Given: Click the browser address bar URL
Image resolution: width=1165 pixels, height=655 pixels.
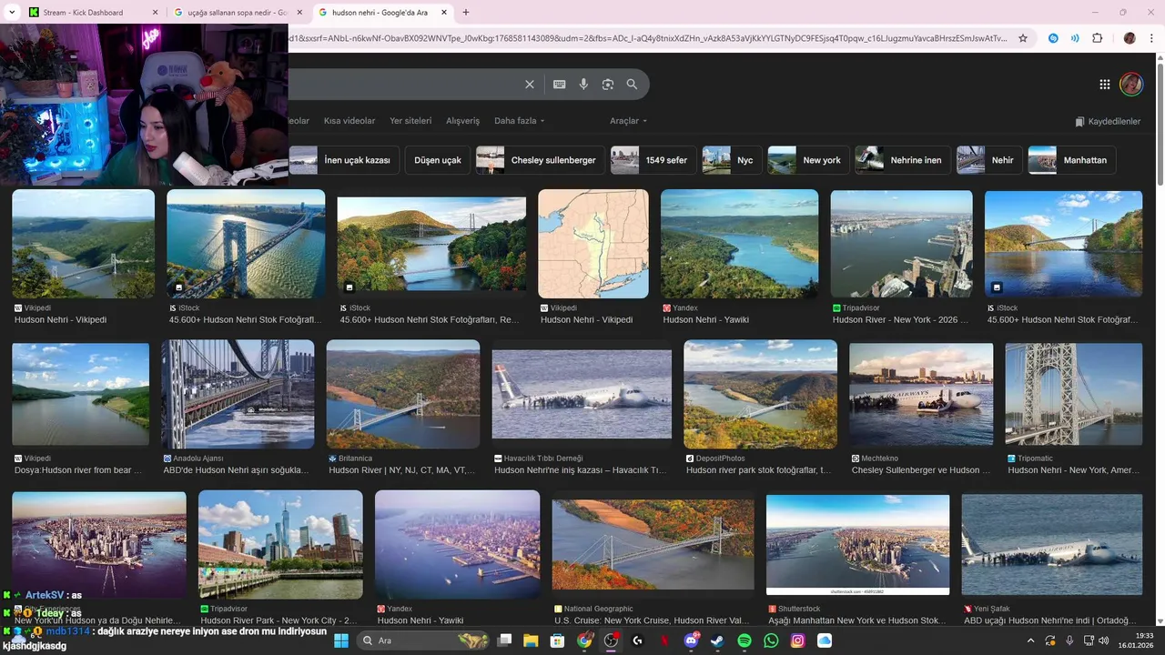Looking at the screenshot, I should pyautogui.click(x=648, y=38).
